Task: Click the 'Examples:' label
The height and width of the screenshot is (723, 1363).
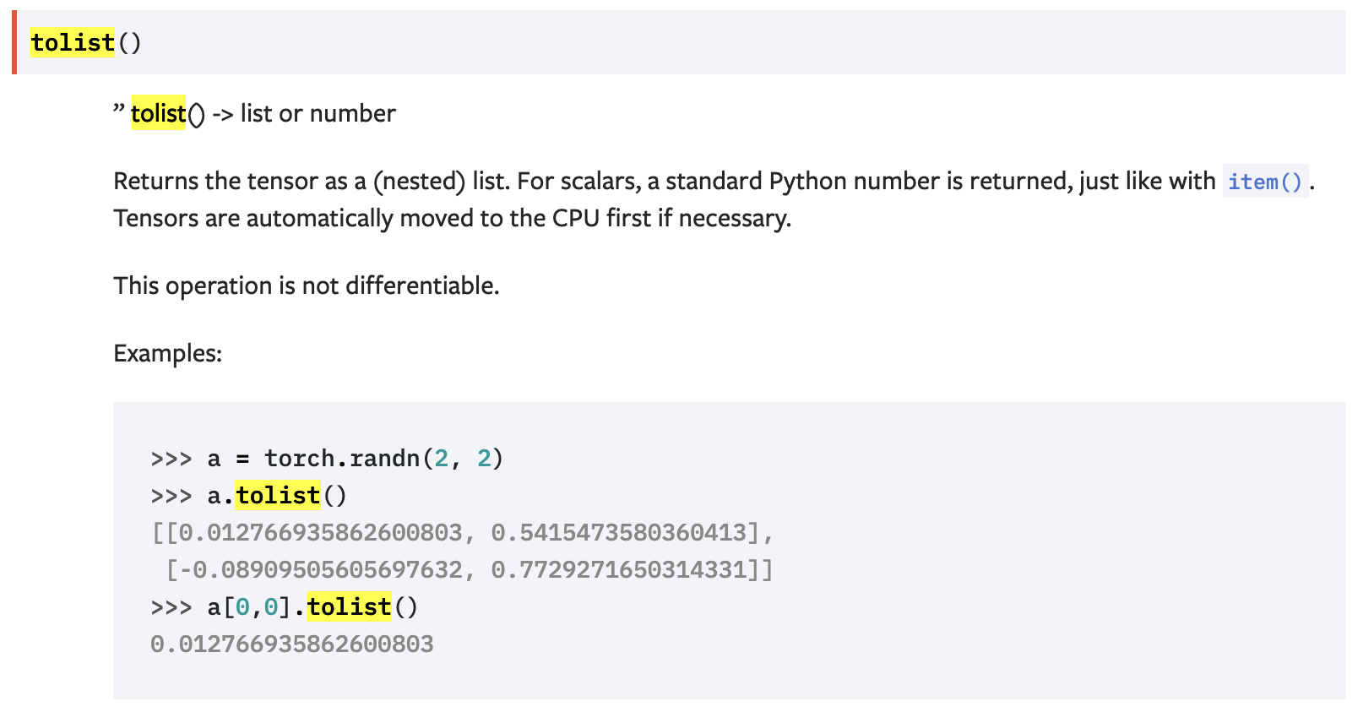Action: coord(167,353)
